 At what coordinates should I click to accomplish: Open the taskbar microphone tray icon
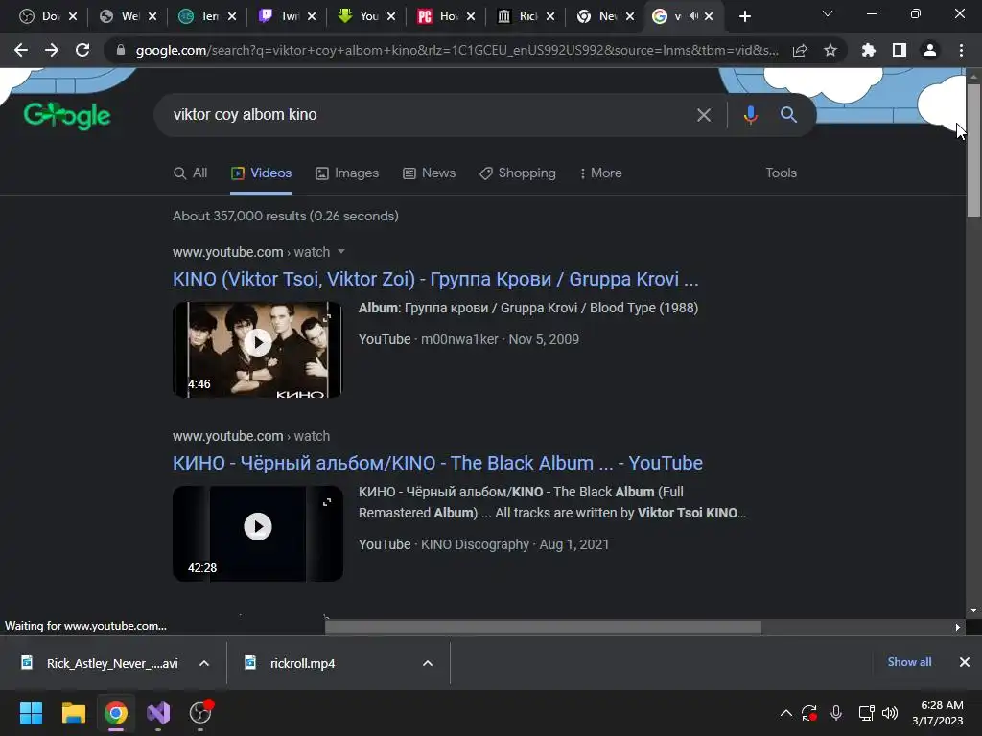tap(836, 713)
